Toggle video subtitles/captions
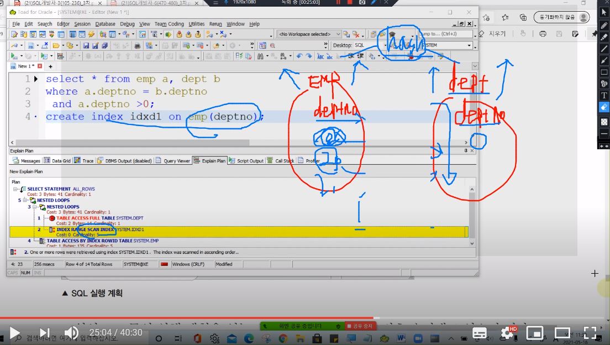Image resolution: width=610 pixels, height=345 pixels. tap(479, 333)
